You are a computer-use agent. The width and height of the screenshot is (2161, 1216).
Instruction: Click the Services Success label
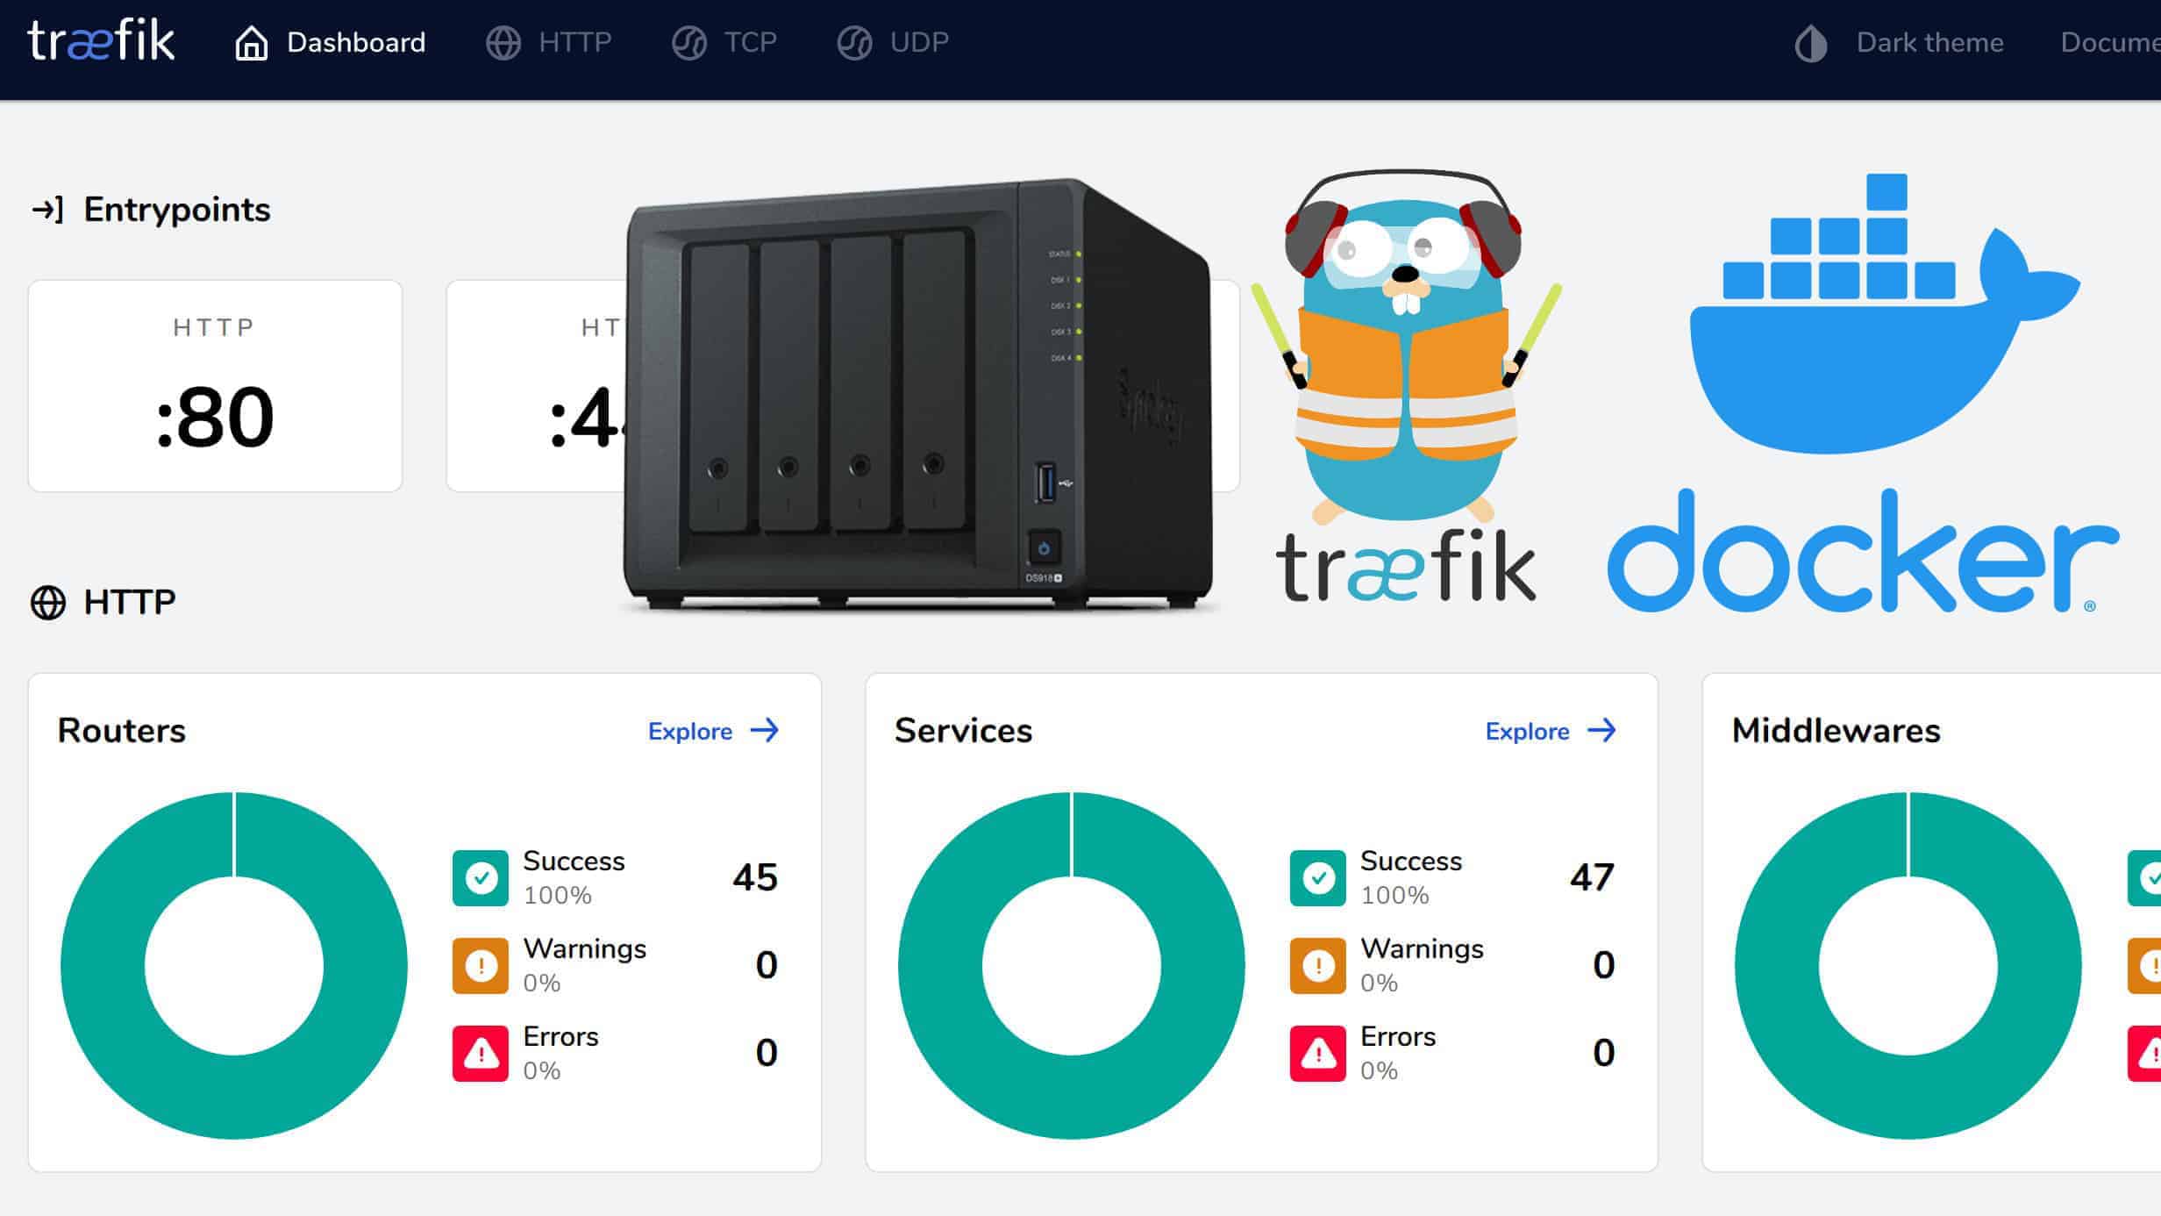pyautogui.click(x=1412, y=861)
